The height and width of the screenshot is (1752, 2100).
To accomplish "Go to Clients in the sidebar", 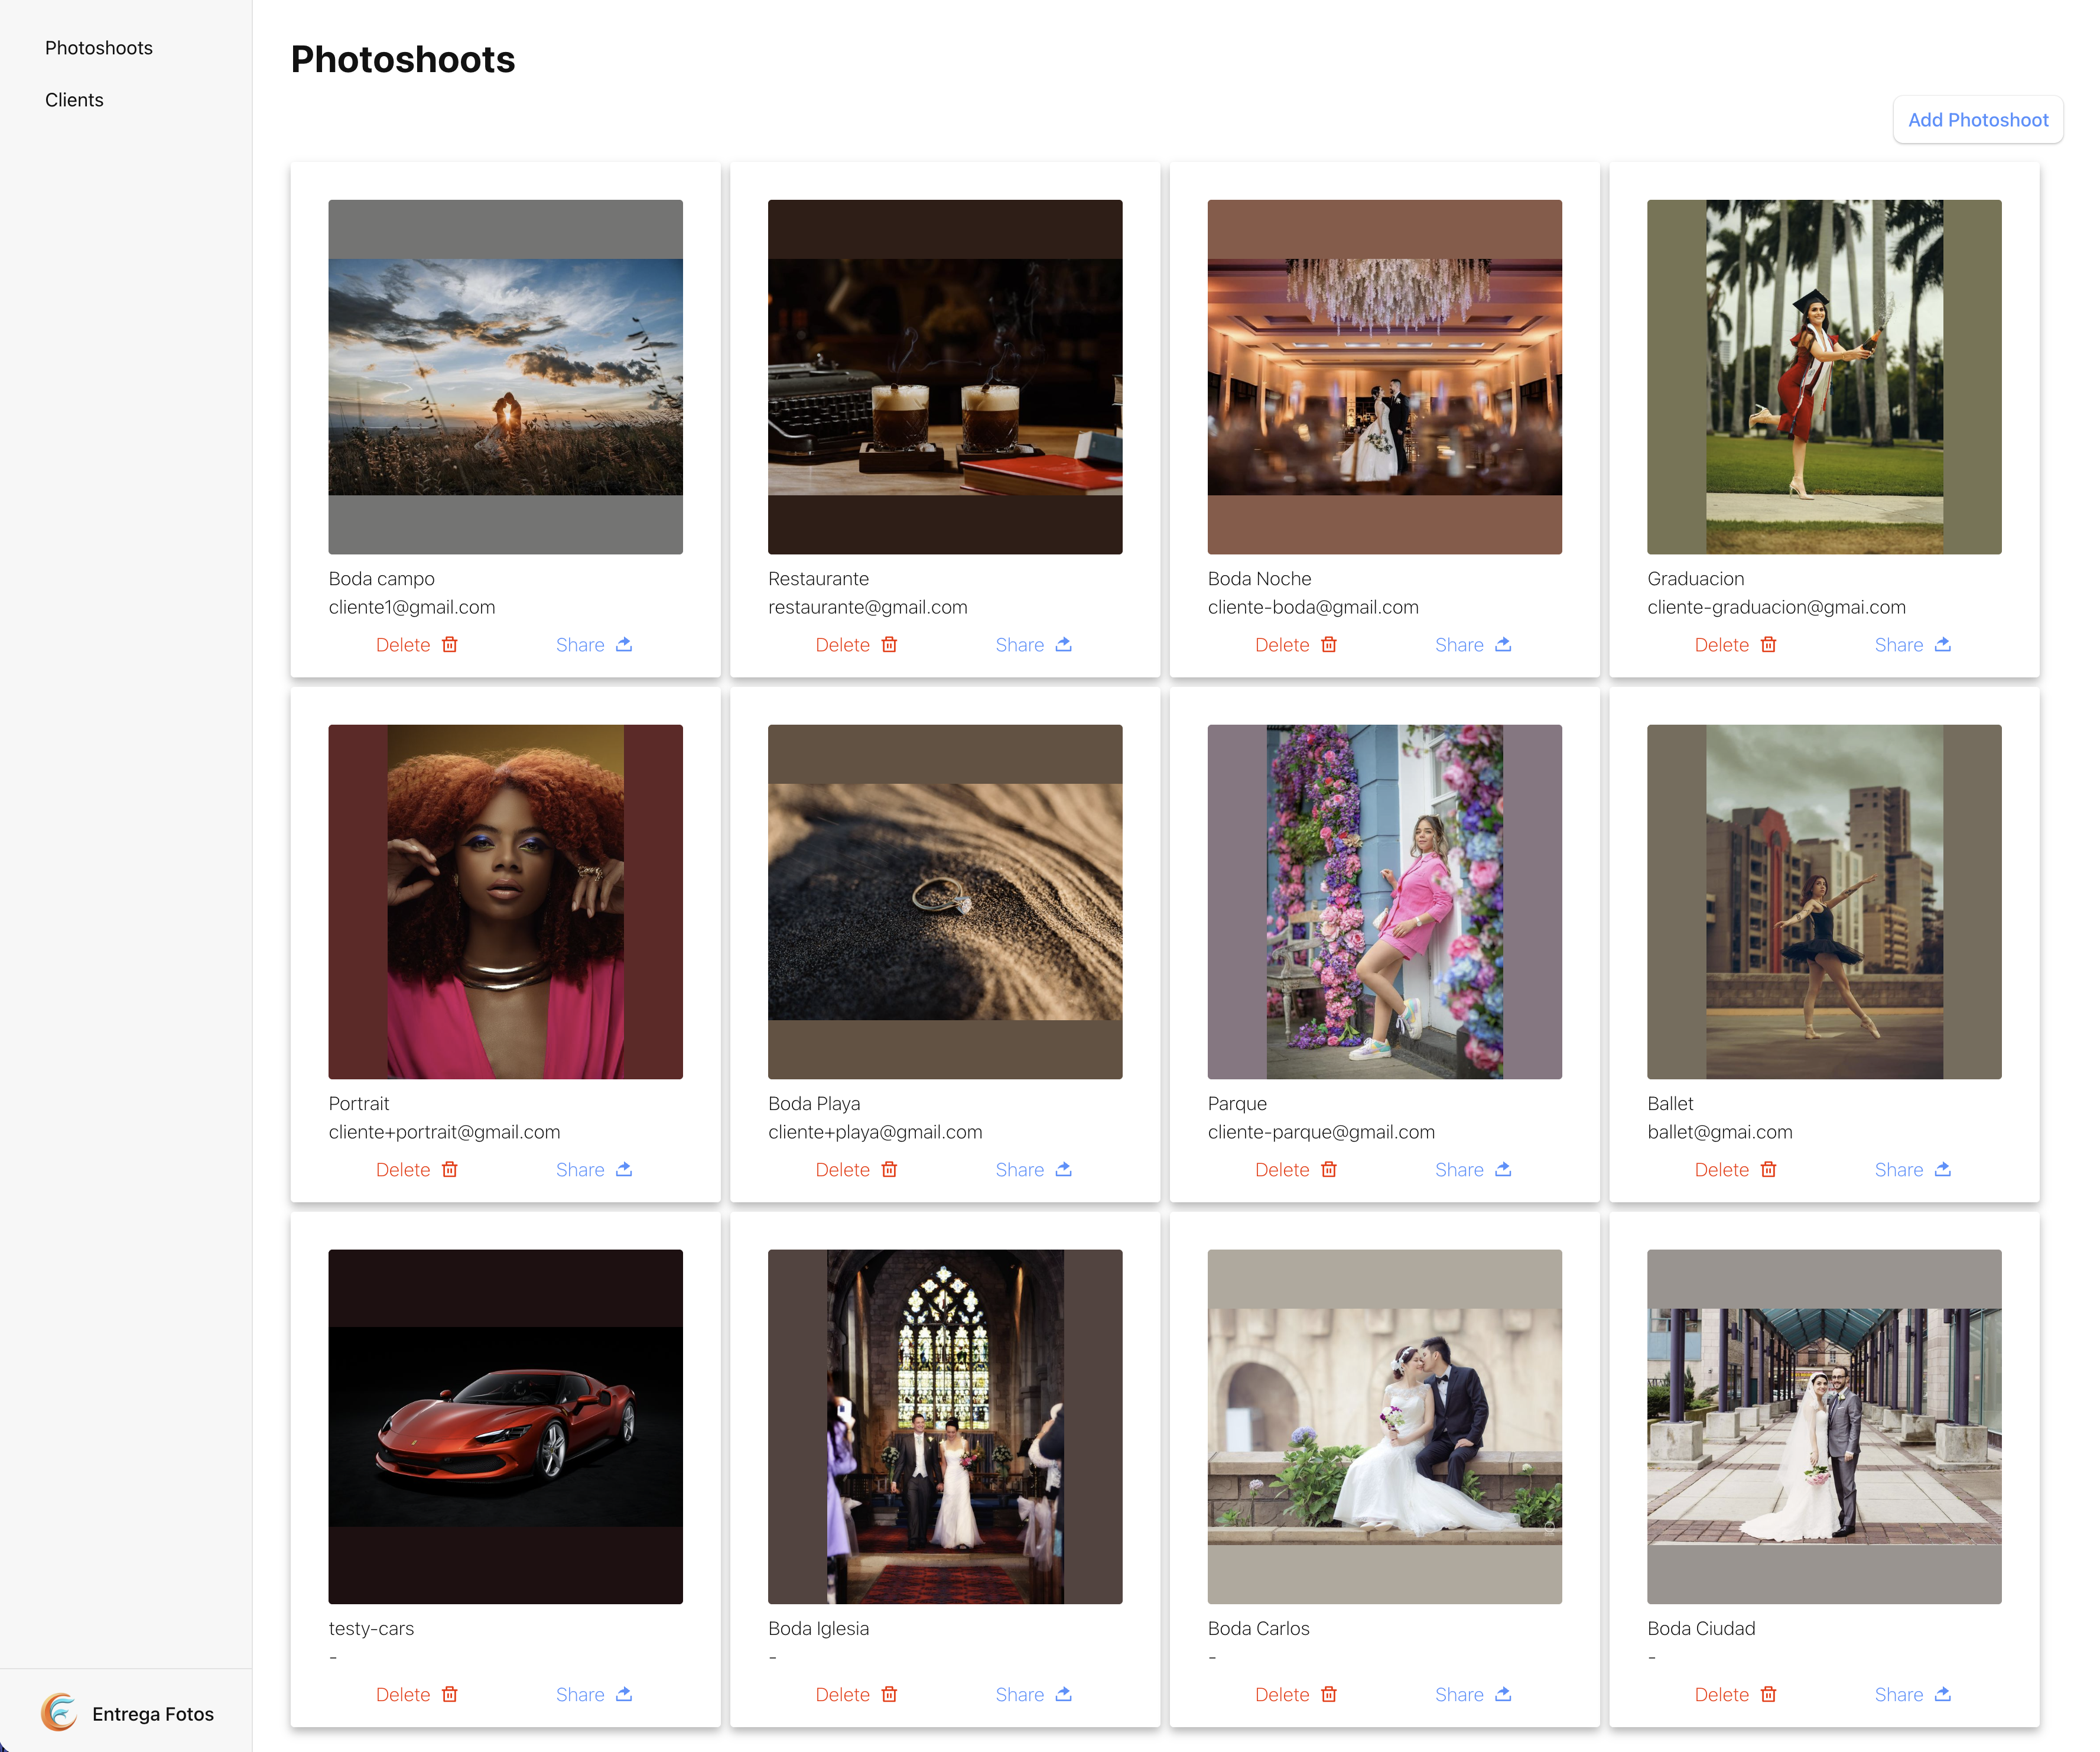I will click(x=74, y=100).
